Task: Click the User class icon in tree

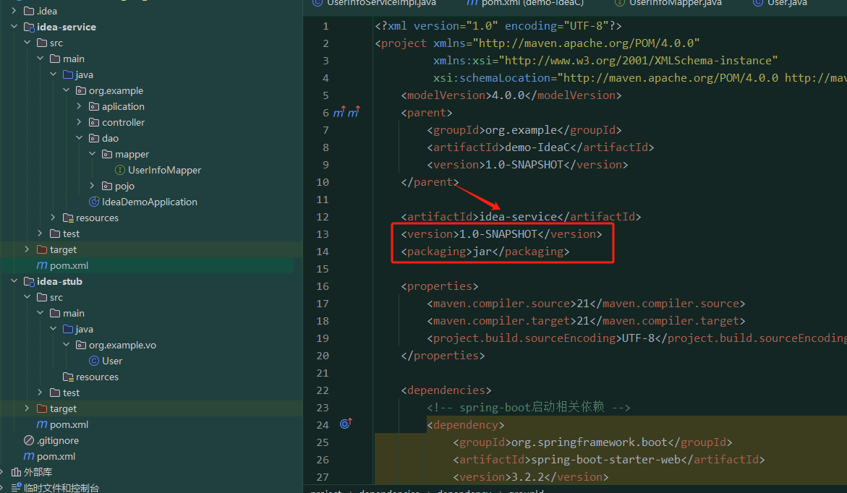Action: (94, 361)
